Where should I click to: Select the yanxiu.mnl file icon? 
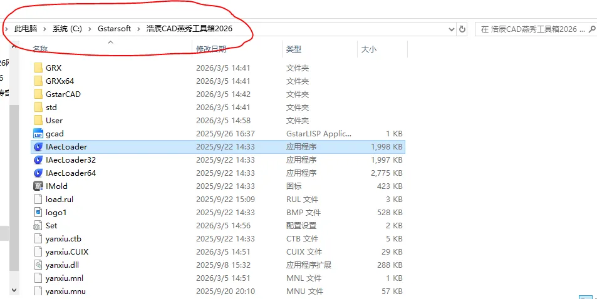point(38,278)
